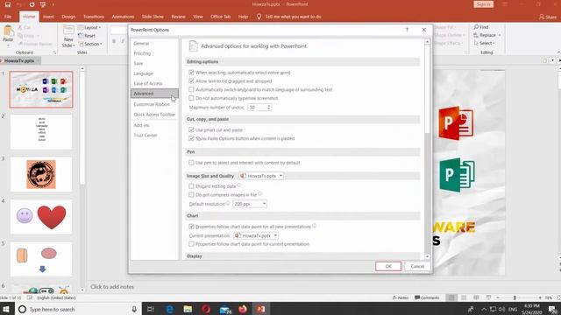The height and width of the screenshot is (315, 561).
Task: Expand the Paste button dropdown arrow
Action: [8, 45]
